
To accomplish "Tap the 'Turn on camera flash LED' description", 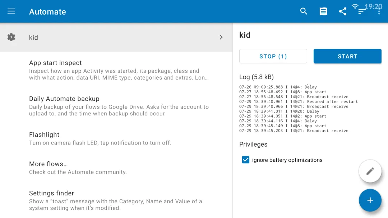I will click(x=100, y=143).
